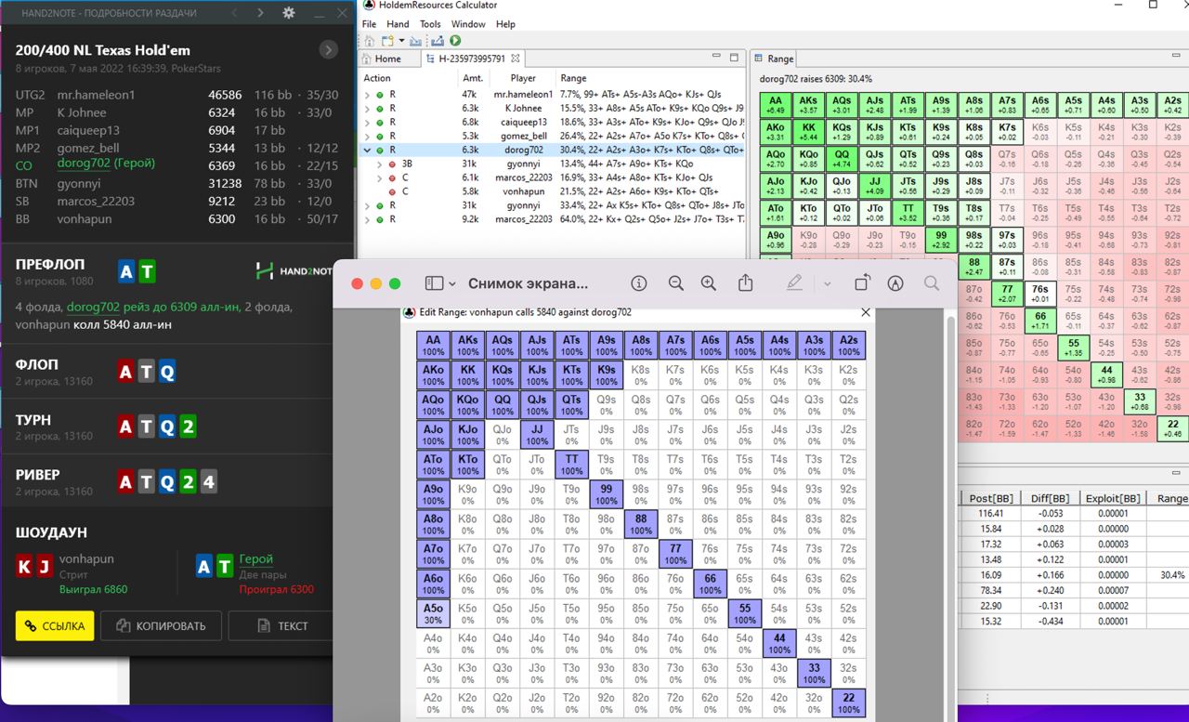
Task: Click dorog702 player link in Hand2Note
Action: pos(84,164)
